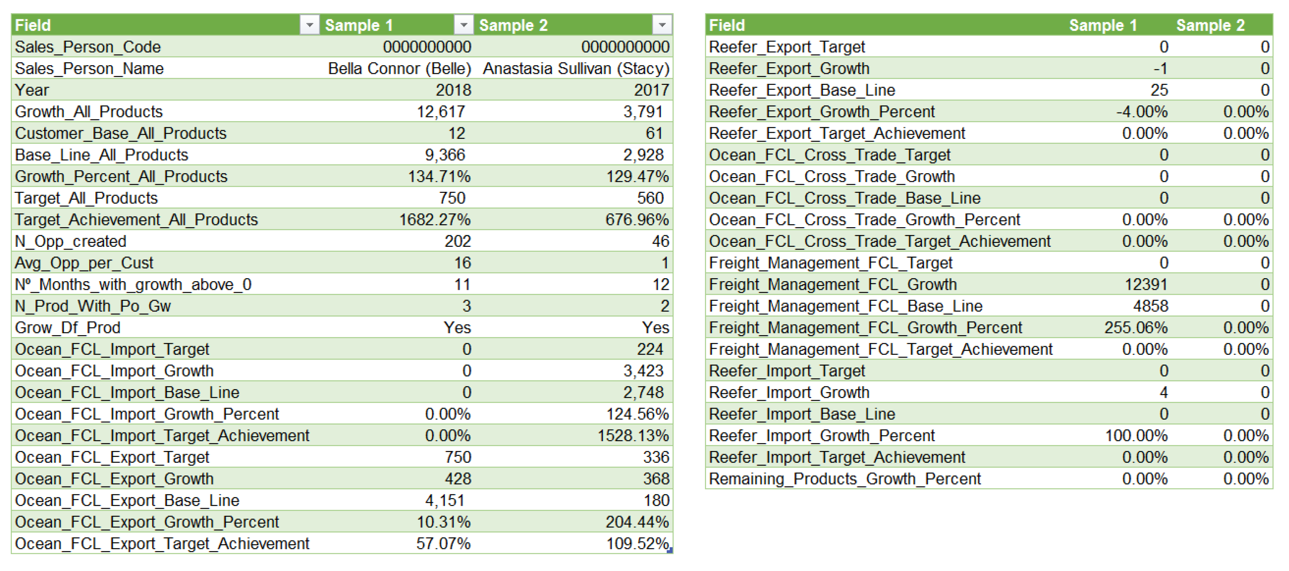
Task: Click the "Anastasia Sullivan (Stacy)" cell
Action: (x=575, y=69)
